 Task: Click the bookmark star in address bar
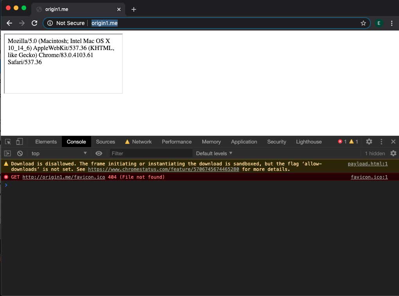(363, 23)
